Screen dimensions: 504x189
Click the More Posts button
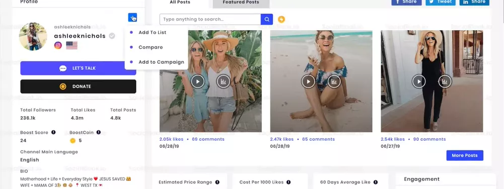(464, 155)
